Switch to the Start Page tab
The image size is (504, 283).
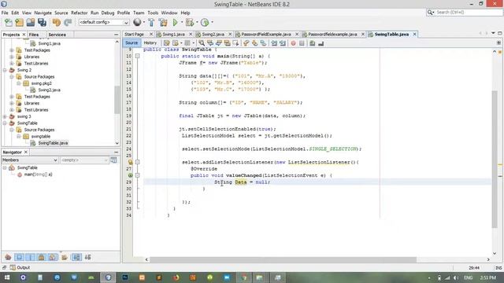click(135, 34)
